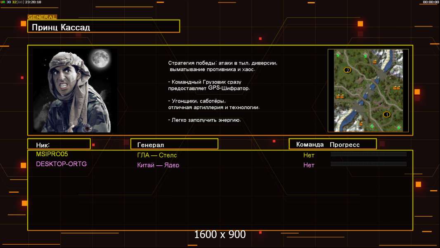Click 'Командный Грузовик сразу' bullet text

(x=205, y=82)
